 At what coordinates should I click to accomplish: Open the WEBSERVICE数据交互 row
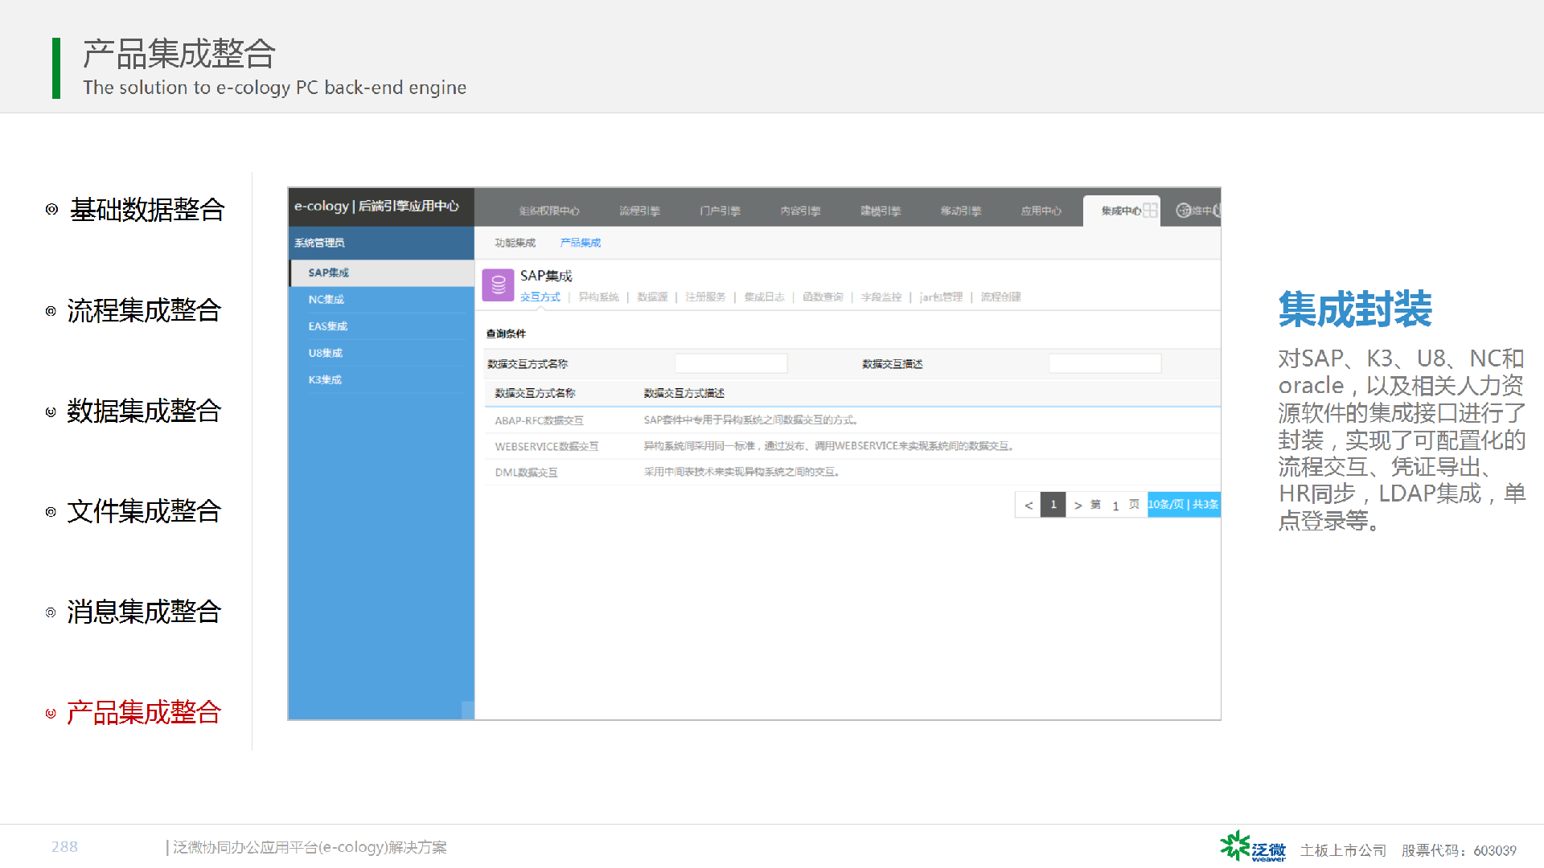[x=852, y=446]
